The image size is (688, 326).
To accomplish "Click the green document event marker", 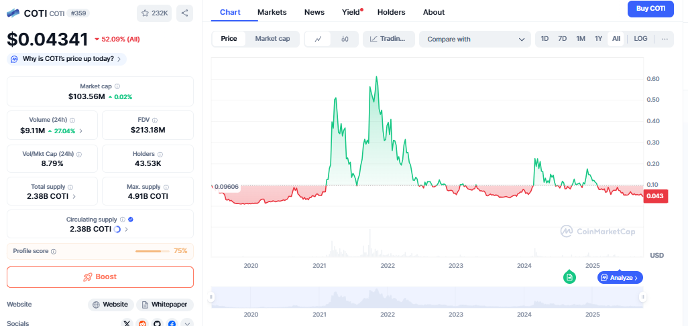I will (569, 277).
